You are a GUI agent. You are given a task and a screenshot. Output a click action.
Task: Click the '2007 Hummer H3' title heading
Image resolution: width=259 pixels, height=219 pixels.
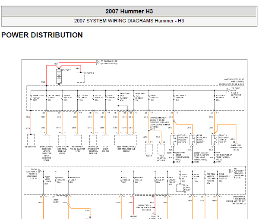click(x=129, y=11)
